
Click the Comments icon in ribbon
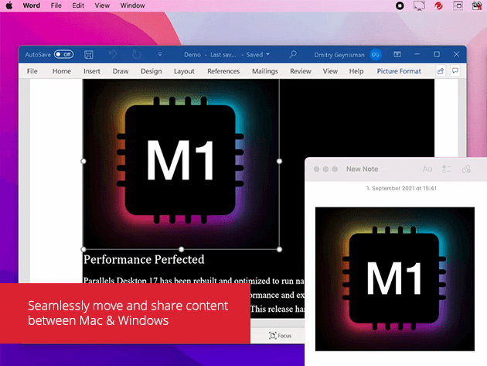pos(455,71)
